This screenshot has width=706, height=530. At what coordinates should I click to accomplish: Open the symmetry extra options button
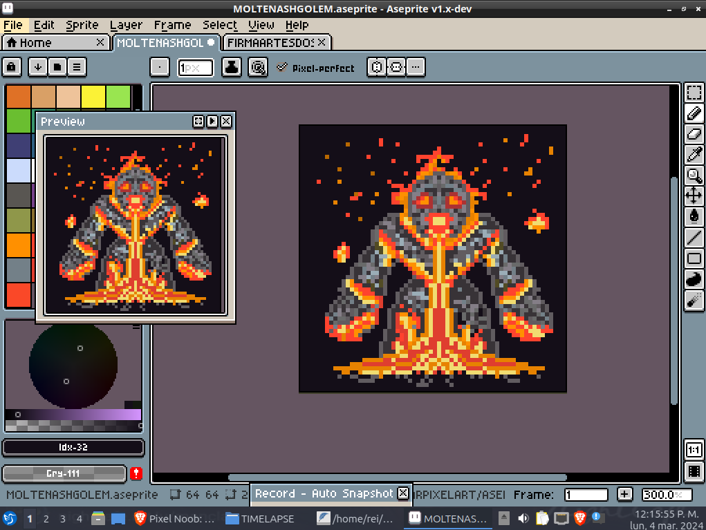[x=416, y=67]
